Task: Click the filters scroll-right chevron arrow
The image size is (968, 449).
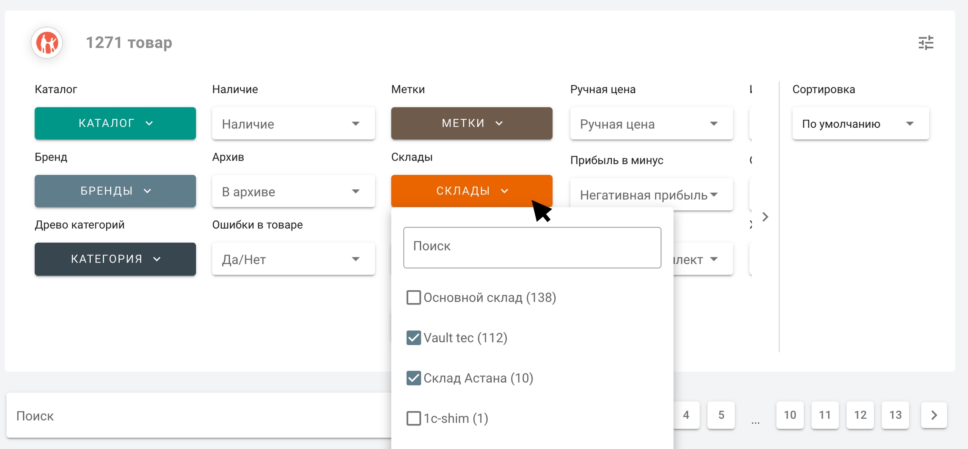Action: point(765,217)
